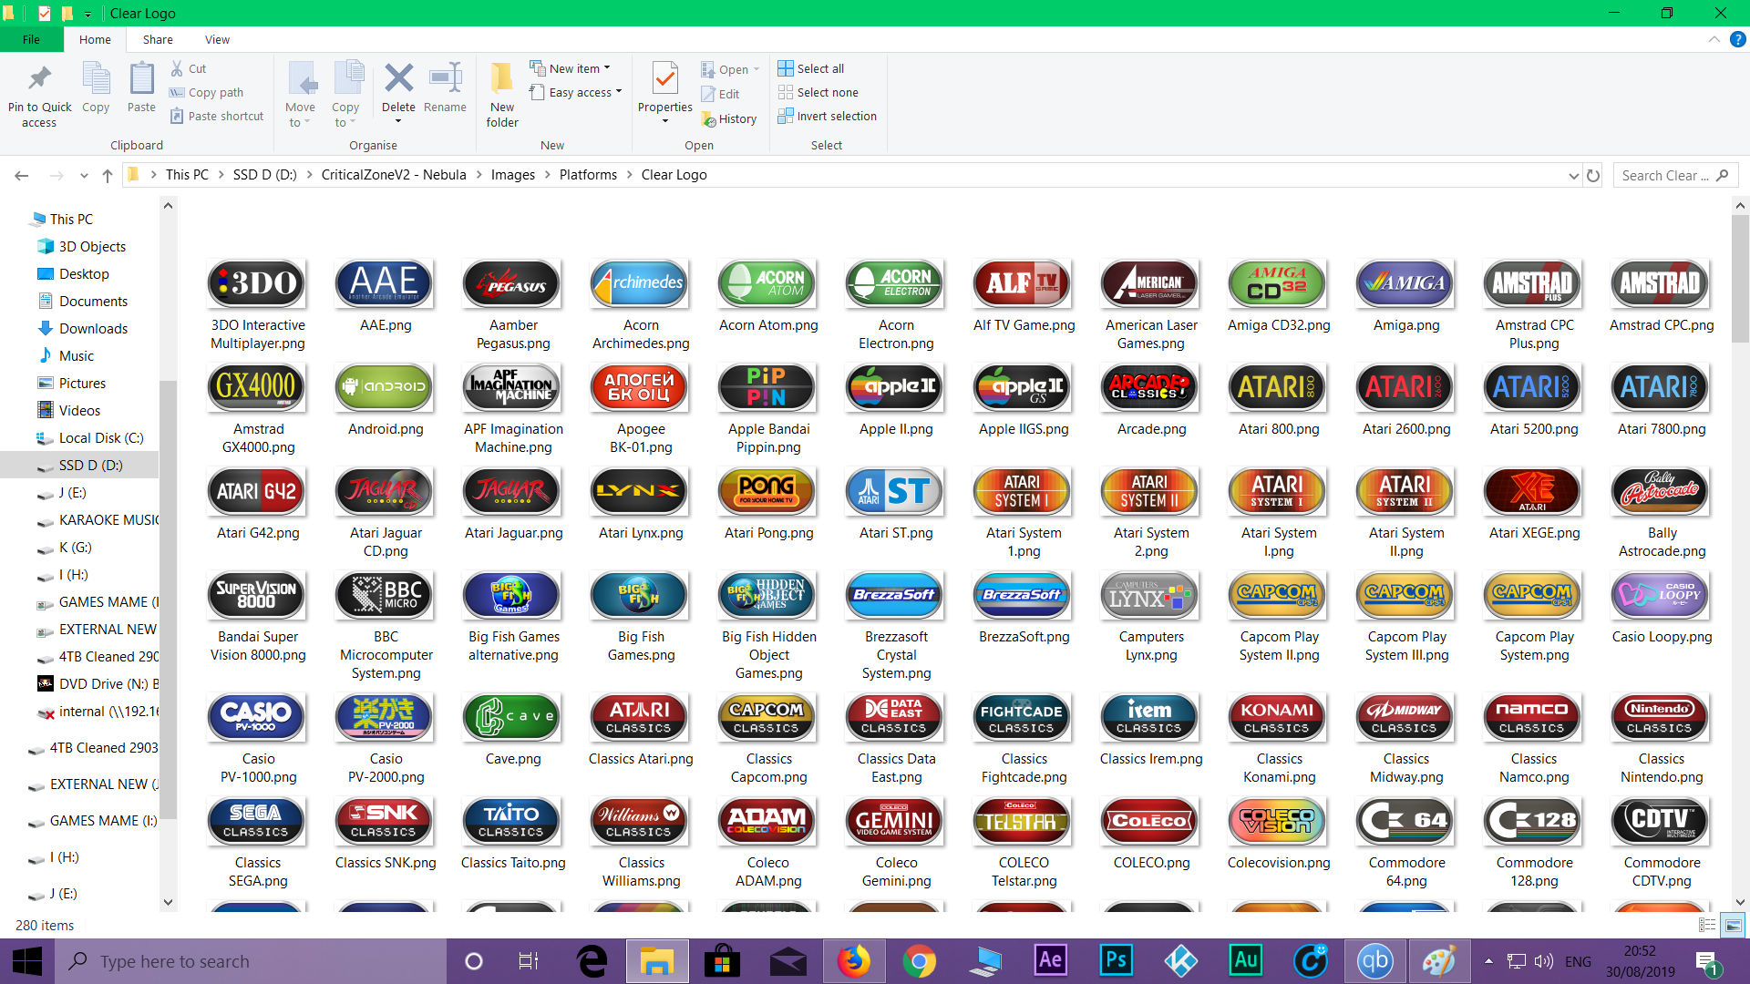Launch qBittorrent from the taskbar
1750x984 pixels.
click(1375, 961)
